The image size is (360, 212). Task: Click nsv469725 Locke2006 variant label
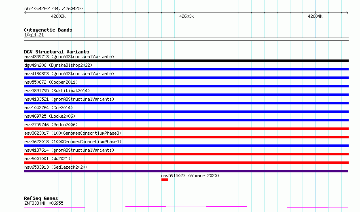(50, 116)
